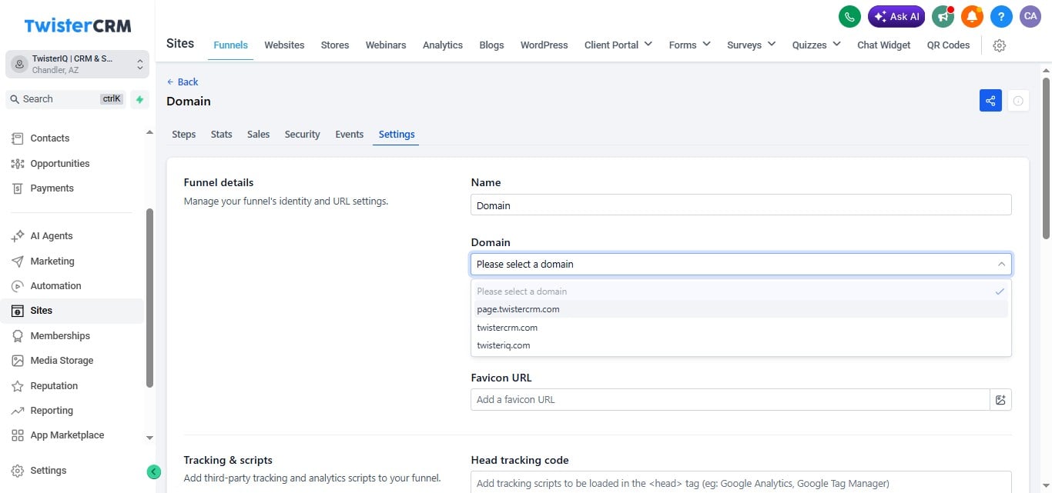The width and height of the screenshot is (1052, 493).
Task: Switch to the Analytics tab
Action: point(443,45)
